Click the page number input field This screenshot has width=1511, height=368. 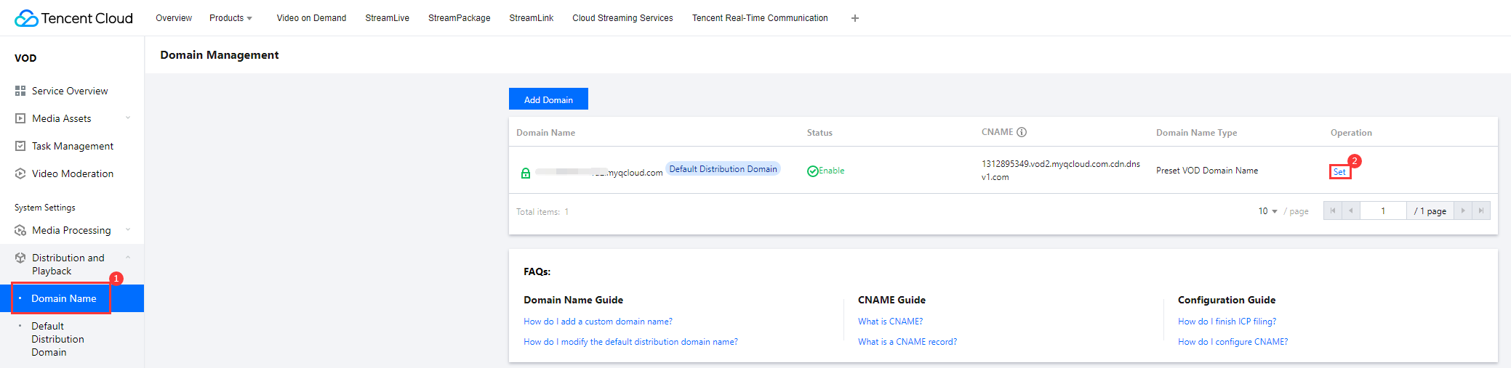pyautogui.click(x=1383, y=211)
